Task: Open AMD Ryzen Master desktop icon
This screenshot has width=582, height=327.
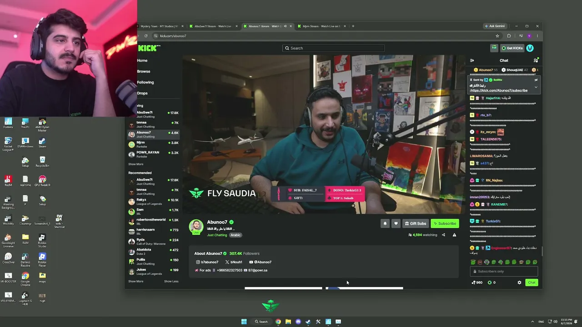Action: 42,125
